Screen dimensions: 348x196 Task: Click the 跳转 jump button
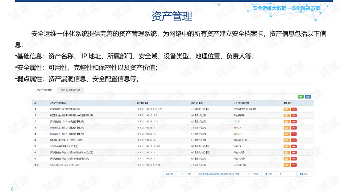click(304, 174)
